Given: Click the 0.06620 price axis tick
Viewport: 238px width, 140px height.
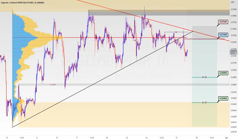Looking at the screenshot, I should [233, 98].
